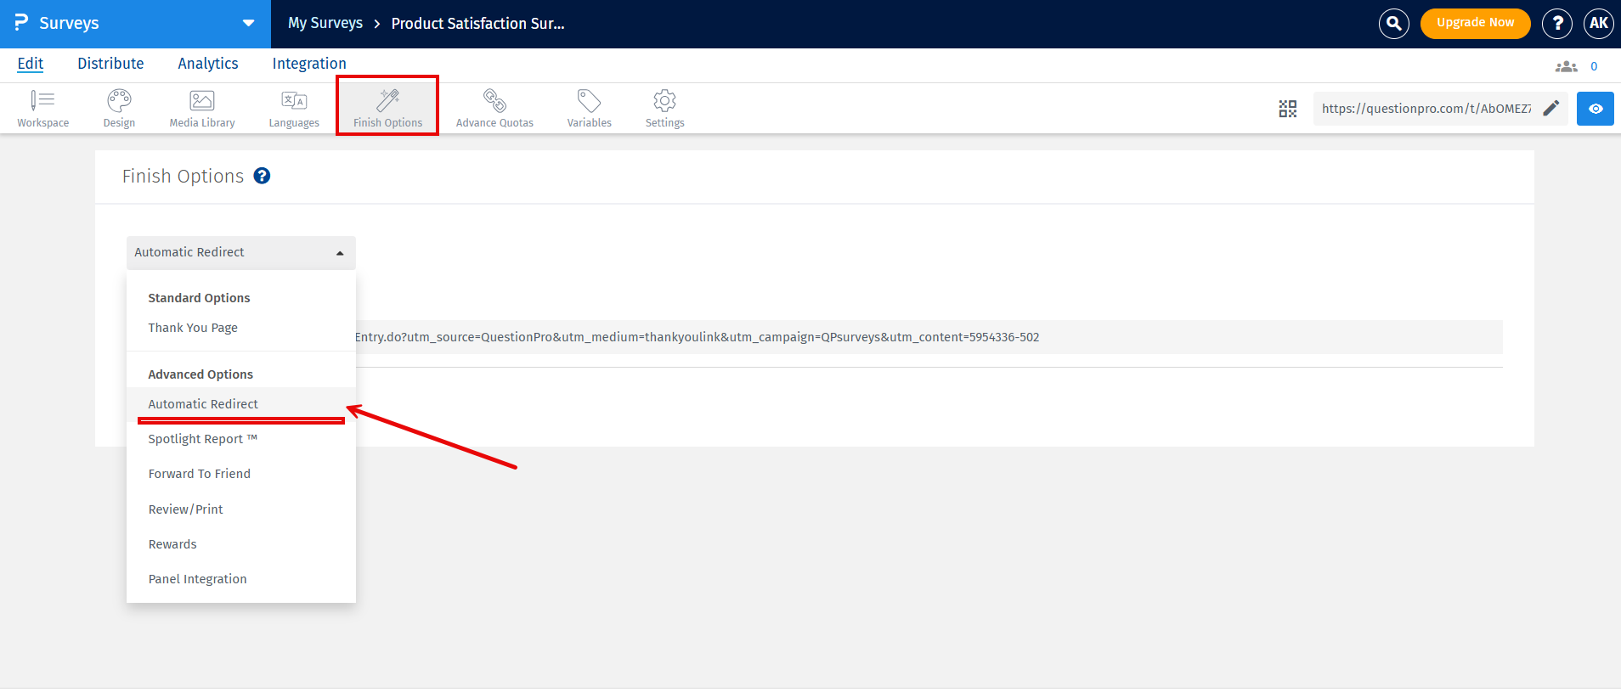Viewport: 1621px width, 692px height.
Task: Click the survey URL field
Action: tap(1426, 109)
